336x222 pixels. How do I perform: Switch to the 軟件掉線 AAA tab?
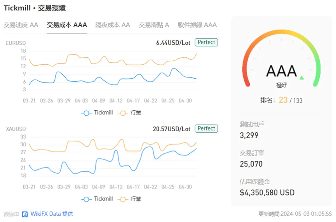point(197,25)
